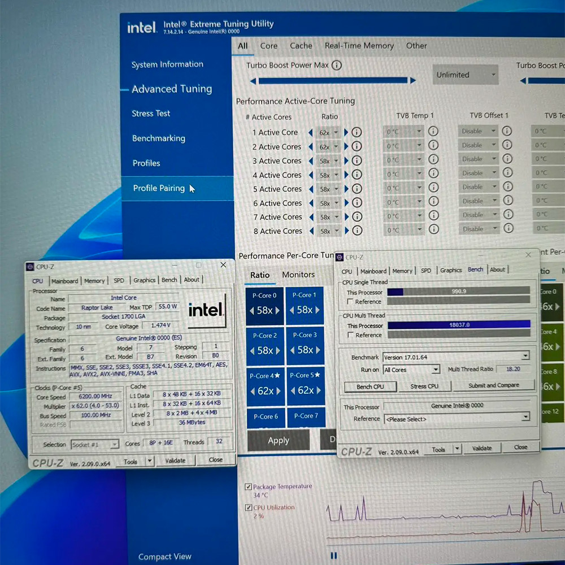
Task: Increase P-Core 5 ratio with right arrow
Action: coord(319,390)
